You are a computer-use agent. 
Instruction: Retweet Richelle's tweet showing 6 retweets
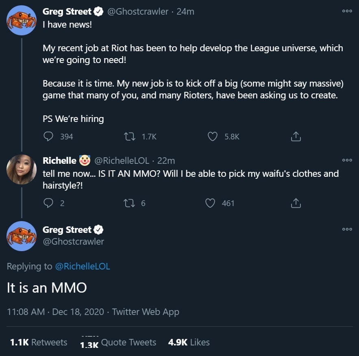(x=131, y=203)
